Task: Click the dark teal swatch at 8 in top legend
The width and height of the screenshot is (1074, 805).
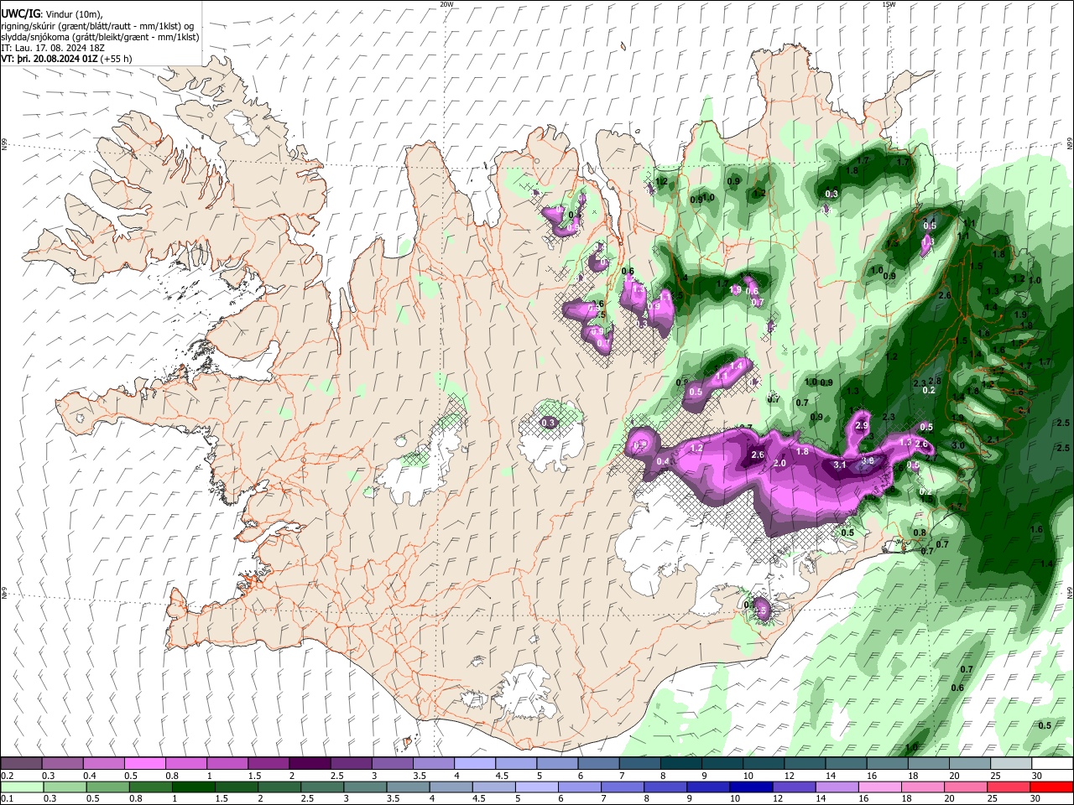Action: click(x=680, y=763)
